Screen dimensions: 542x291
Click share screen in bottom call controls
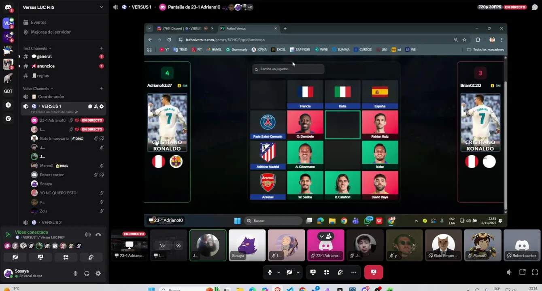313,272
